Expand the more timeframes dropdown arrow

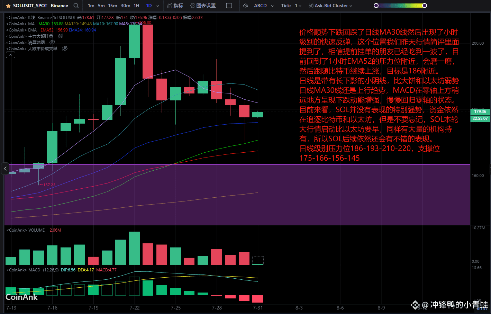(158, 6)
